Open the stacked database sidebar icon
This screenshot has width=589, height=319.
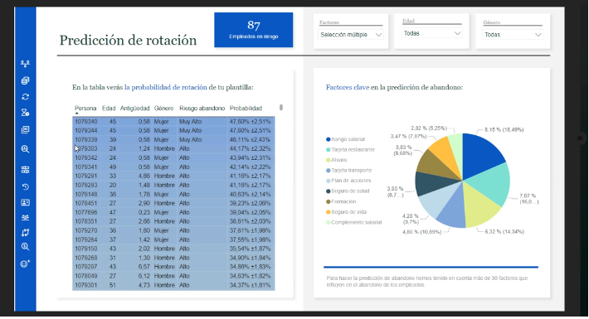(x=25, y=80)
